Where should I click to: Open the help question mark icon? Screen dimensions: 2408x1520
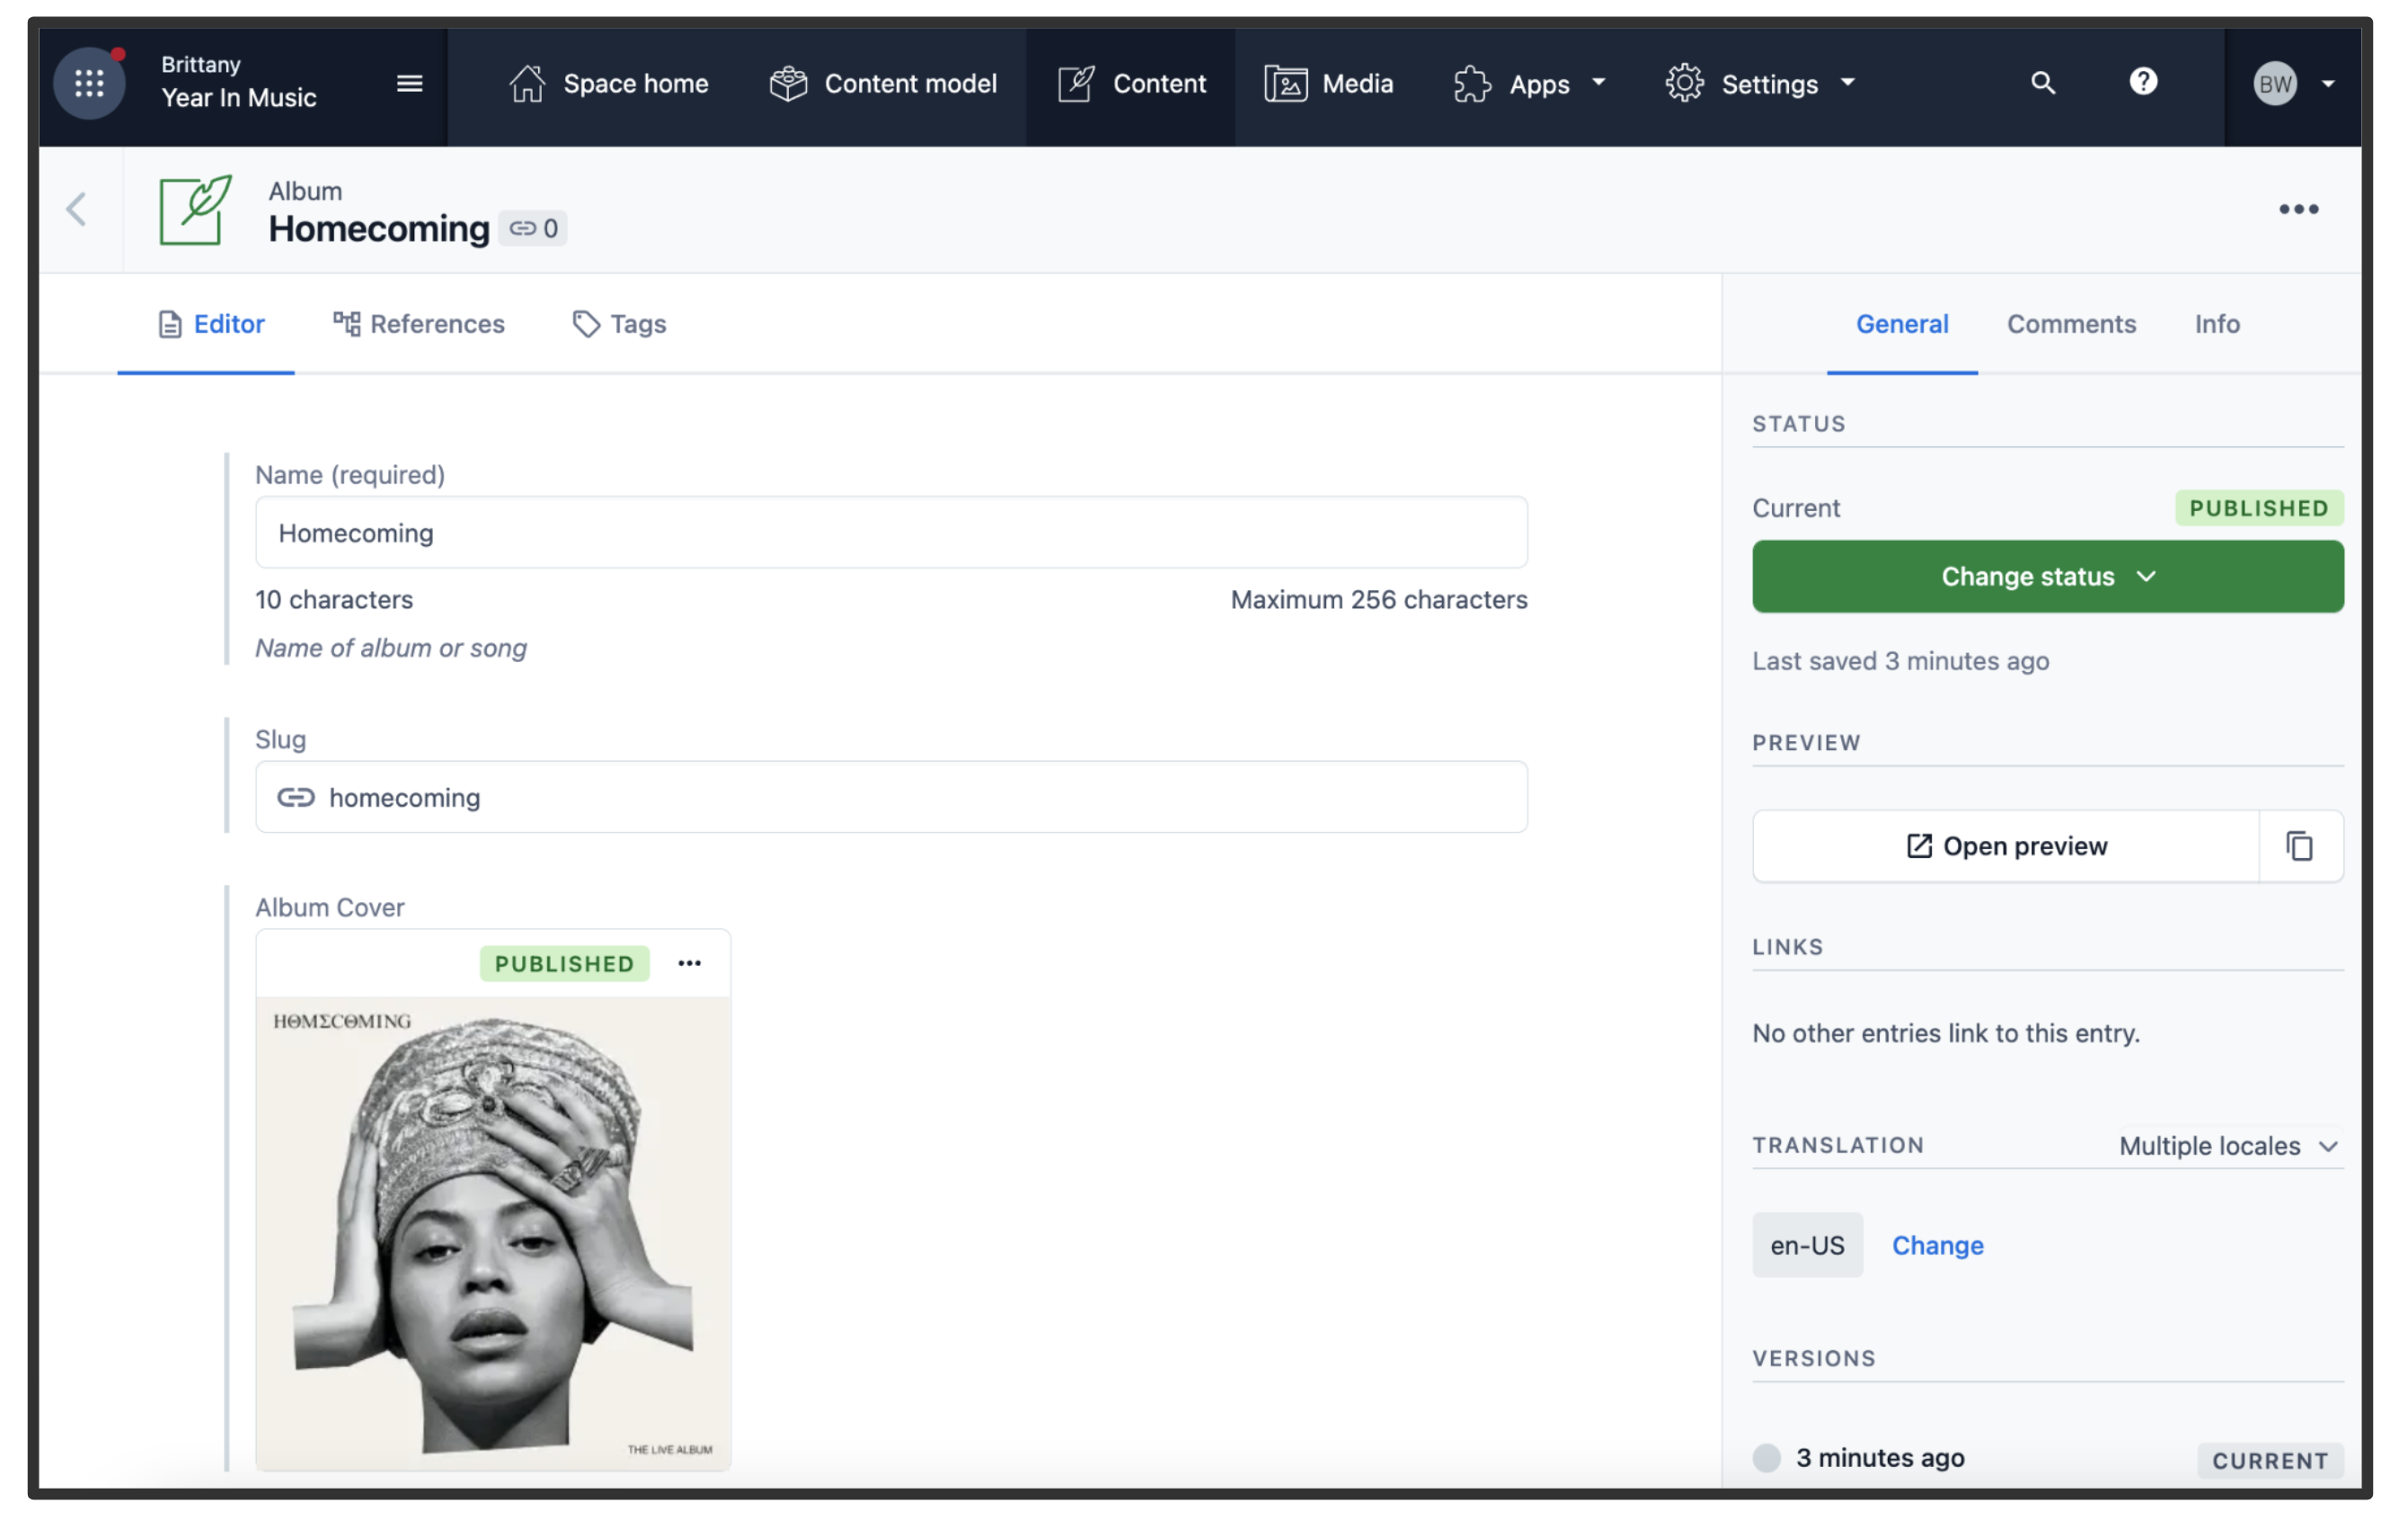[2142, 82]
